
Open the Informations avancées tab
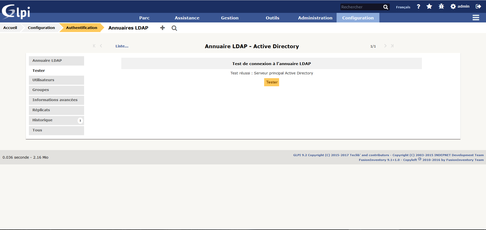(55, 100)
